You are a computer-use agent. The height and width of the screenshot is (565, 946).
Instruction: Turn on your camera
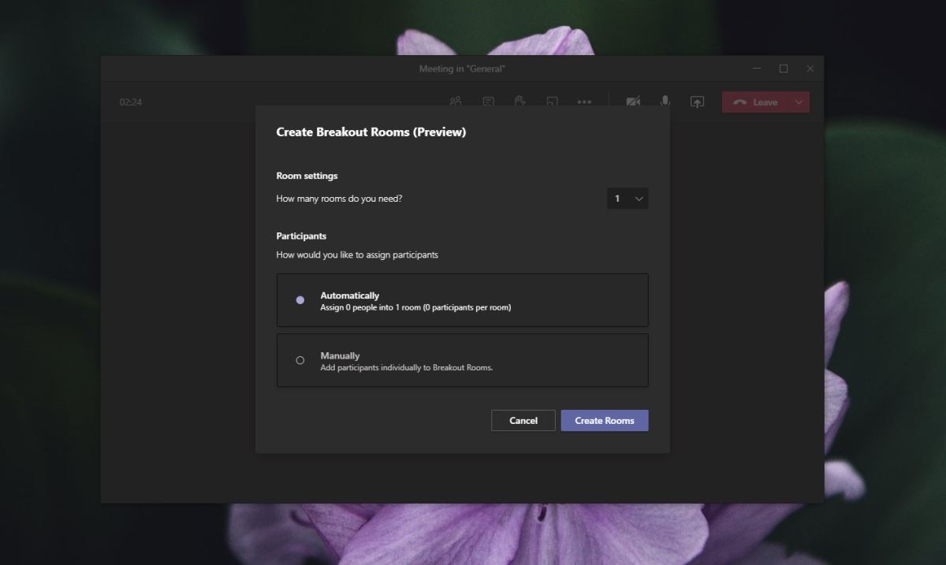pyautogui.click(x=633, y=102)
